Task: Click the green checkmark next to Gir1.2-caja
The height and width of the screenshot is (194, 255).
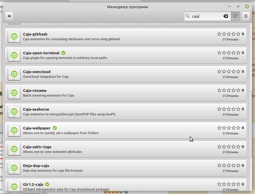Action: point(47,184)
